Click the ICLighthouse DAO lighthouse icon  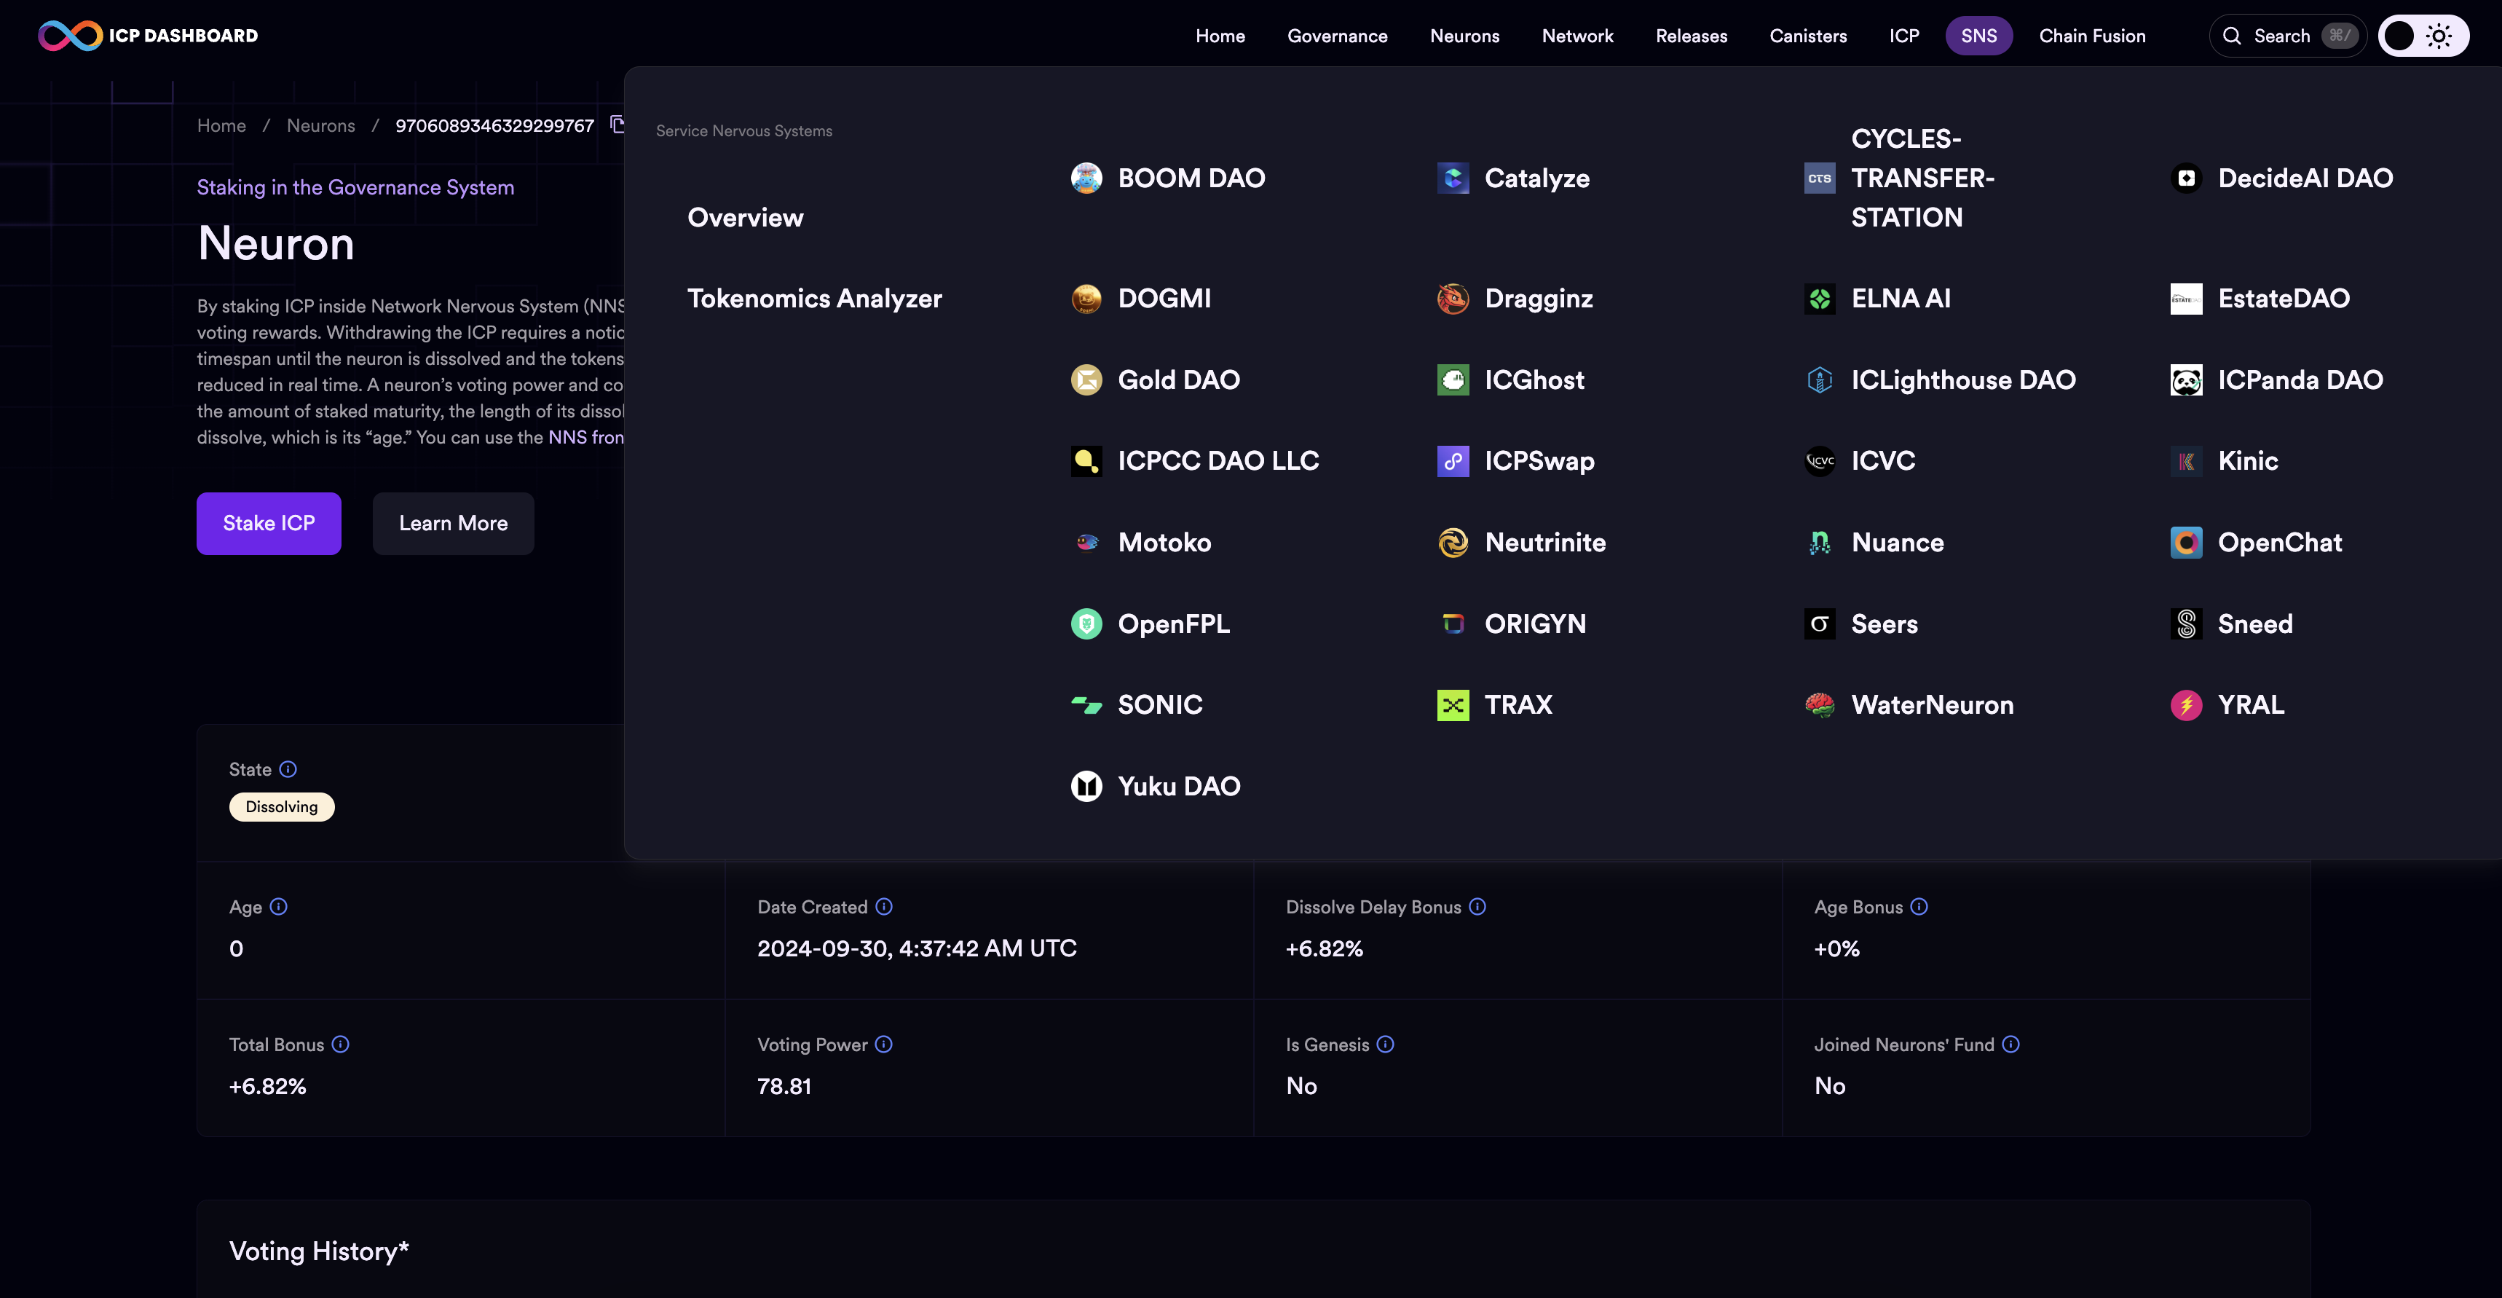point(1819,380)
